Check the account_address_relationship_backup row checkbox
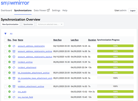The width and height of the screenshot is (138, 101). [5, 57]
